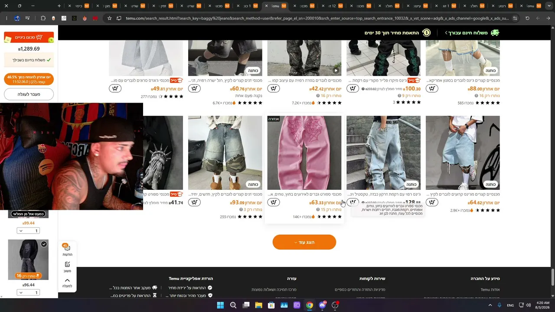The width and height of the screenshot is (555, 312).
Task: Add the 60.76 shorts to cart
Action: (x=194, y=88)
